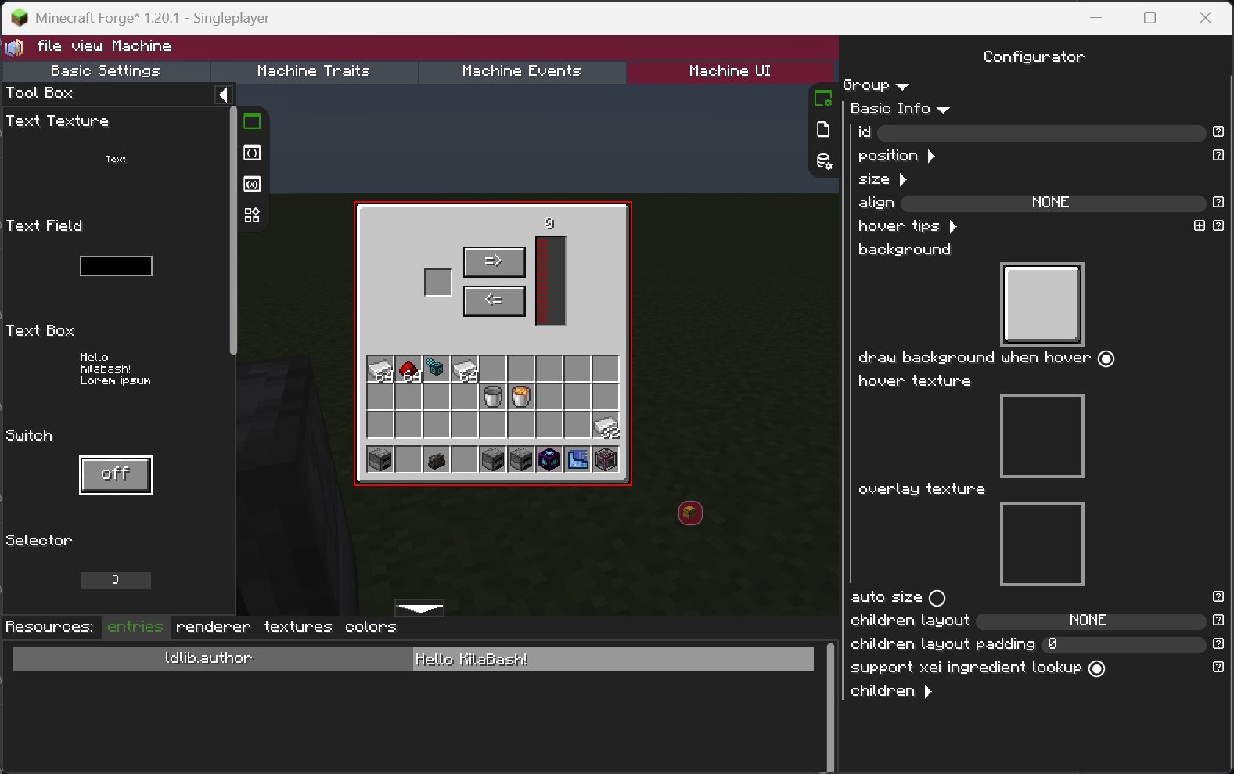The height and width of the screenshot is (774, 1234).
Task: Click the background texture swatch
Action: (x=1042, y=304)
